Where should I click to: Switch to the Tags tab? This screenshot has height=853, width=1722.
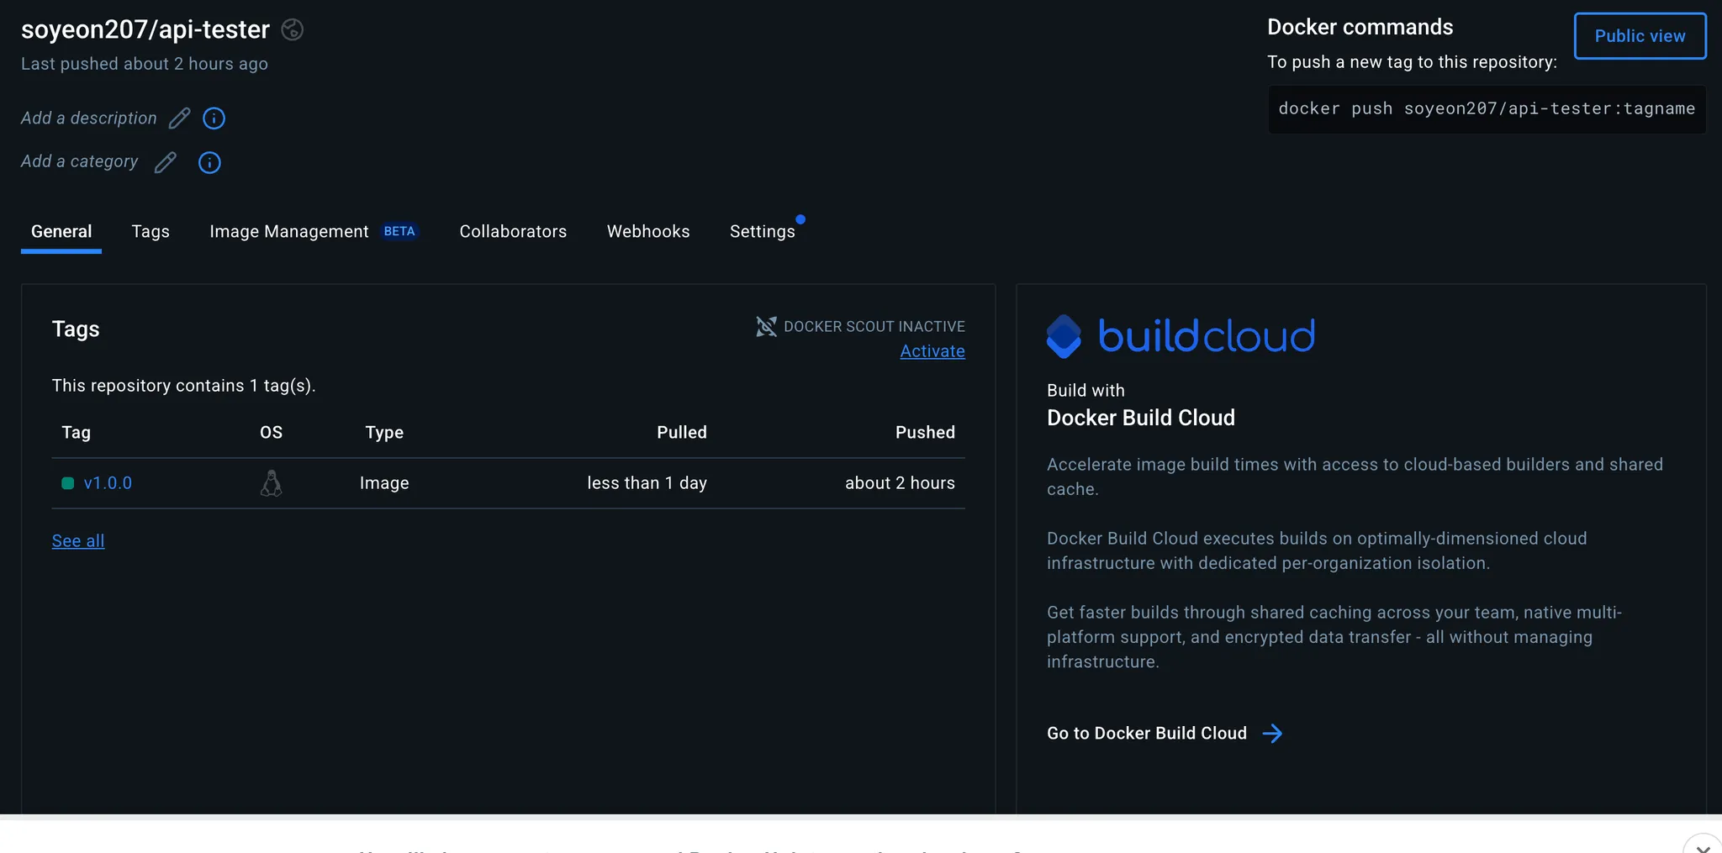tap(151, 232)
